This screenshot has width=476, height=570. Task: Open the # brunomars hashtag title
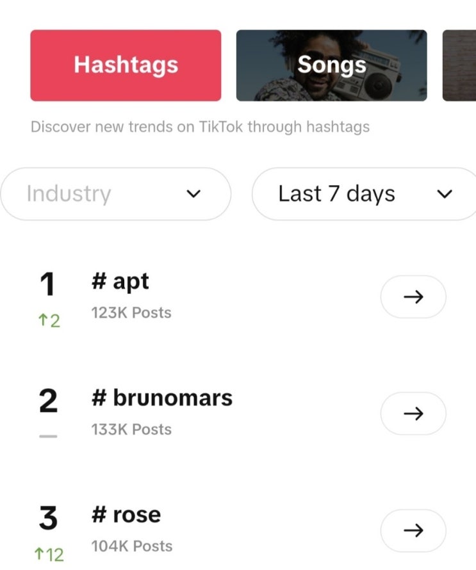click(x=162, y=398)
